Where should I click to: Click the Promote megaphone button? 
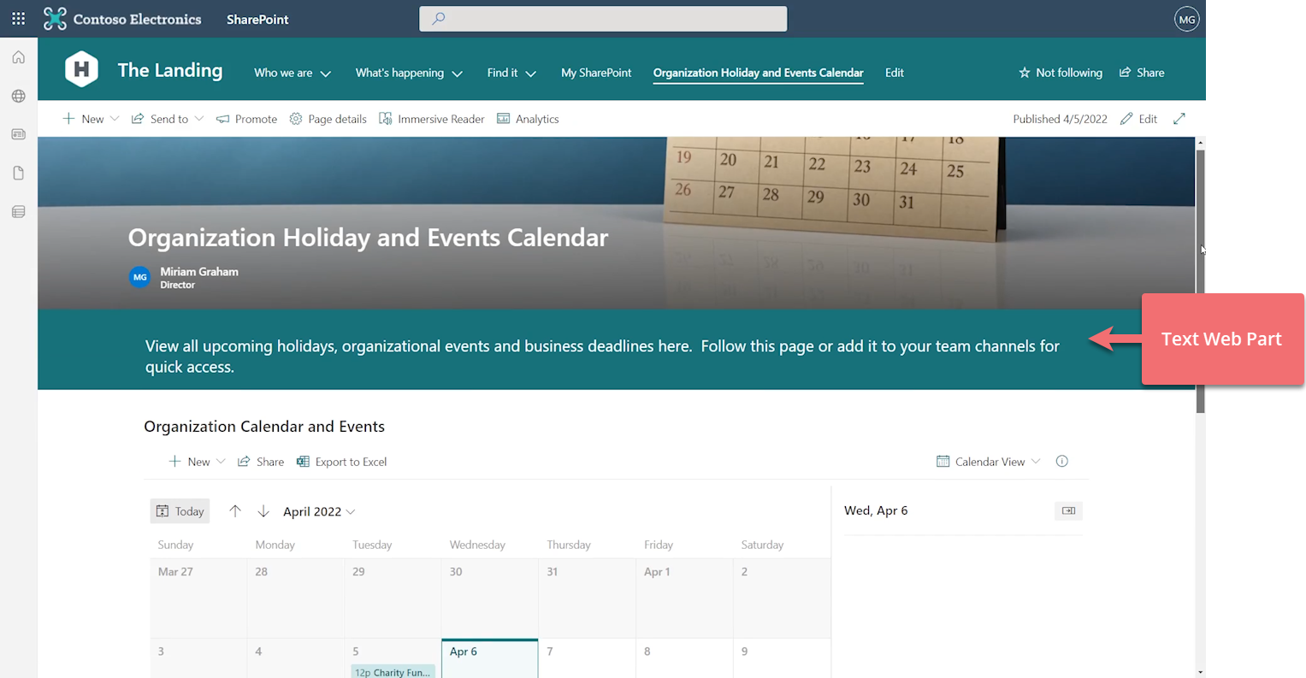(x=246, y=119)
